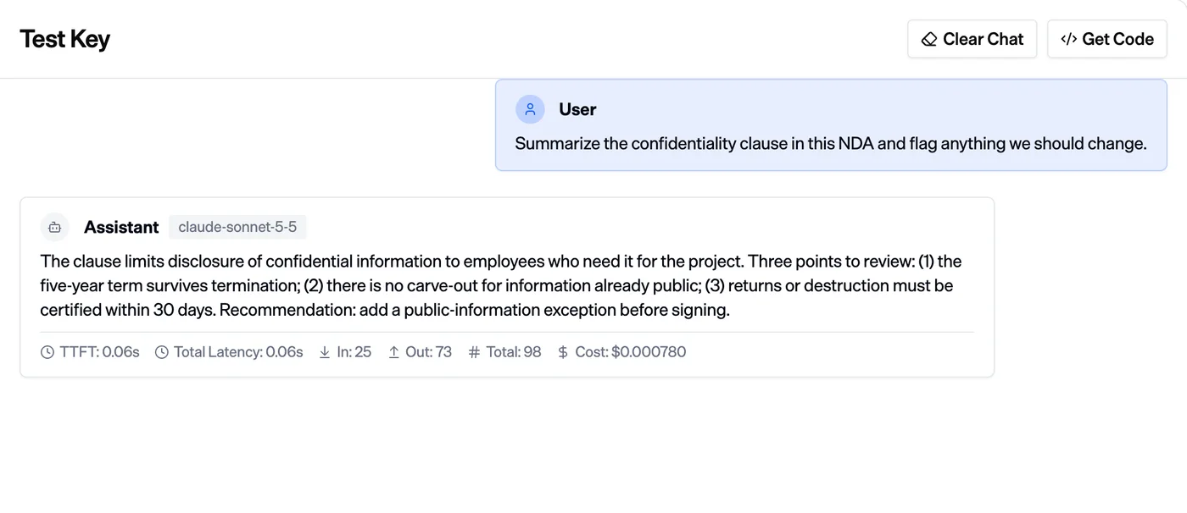Viewport: 1187px width, 513px height.
Task: Click the Test Key page title
Action: pos(65,39)
